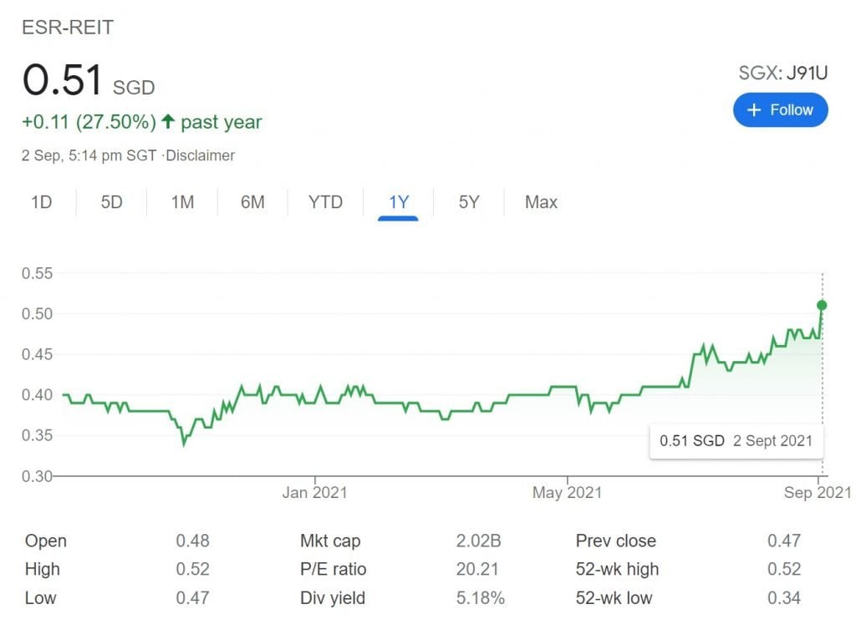The image size is (856, 640).
Task: Click the Mkt cap label
Action: (x=330, y=541)
